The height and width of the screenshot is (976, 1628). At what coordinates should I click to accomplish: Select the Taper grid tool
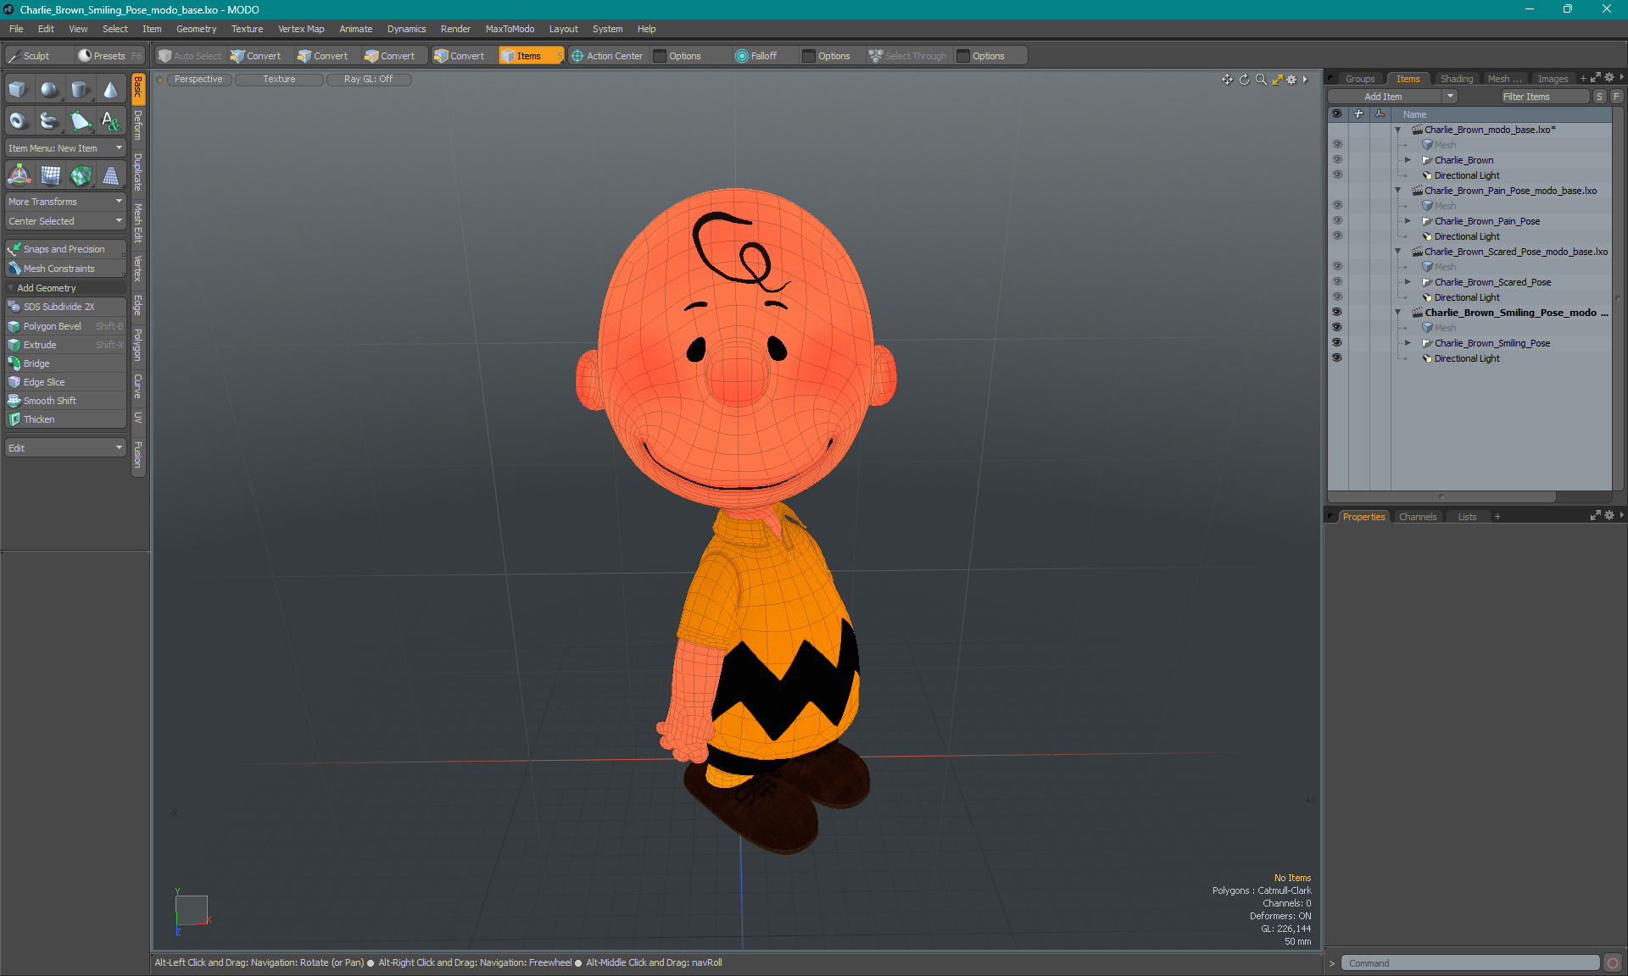pyautogui.click(x=110, y=175)
